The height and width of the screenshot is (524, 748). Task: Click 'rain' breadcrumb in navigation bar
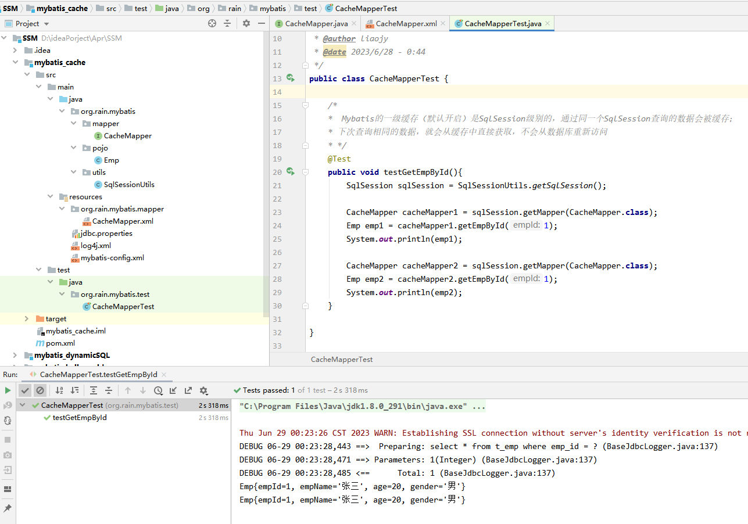[x=235, y=8]
